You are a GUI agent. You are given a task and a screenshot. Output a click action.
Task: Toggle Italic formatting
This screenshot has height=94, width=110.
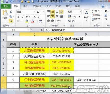pos(23,17)
